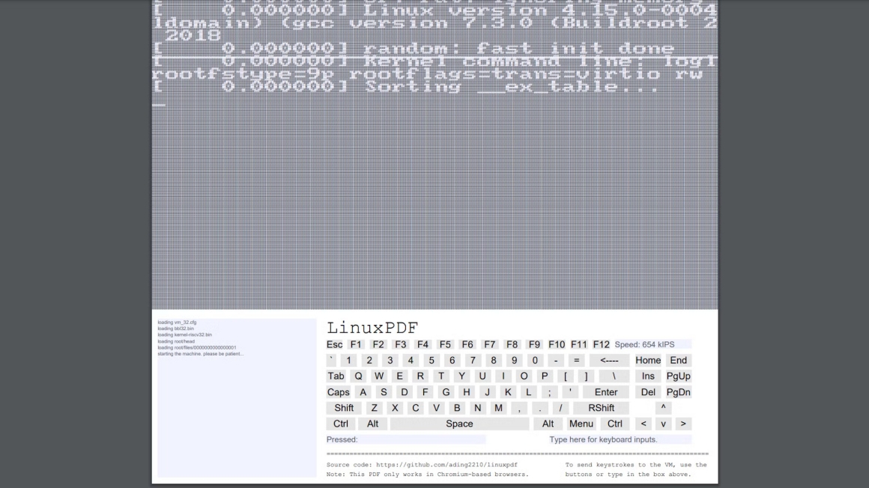Click the Esc key button
Screen dimensions: 869x488
(x=334, y=344)
